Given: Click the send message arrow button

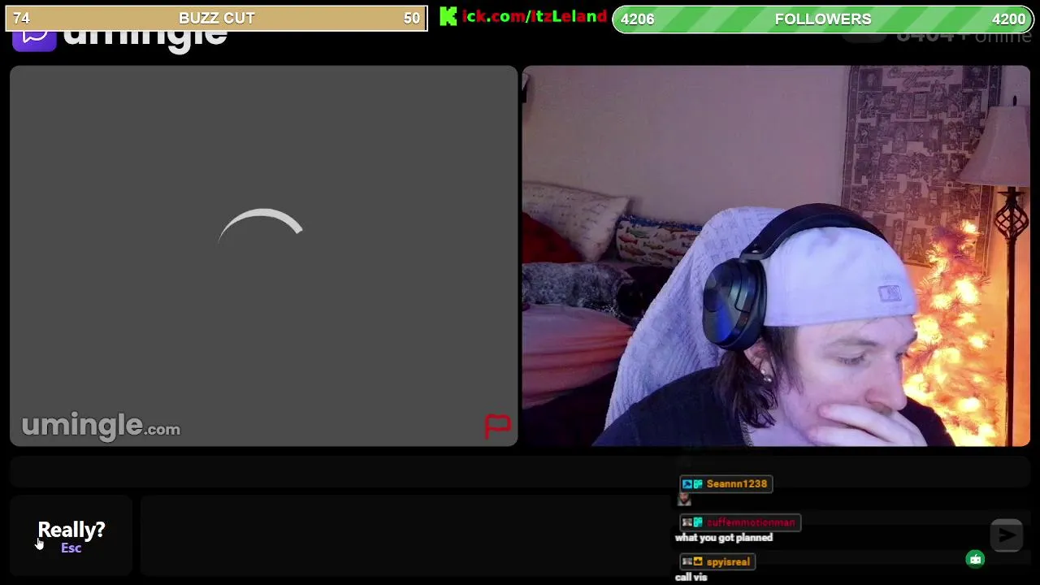Looking at the screenshot, I should coord(1007,535).
